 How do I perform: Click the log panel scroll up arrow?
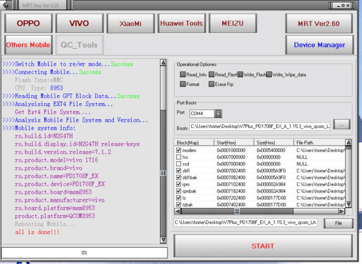pyautogui.click(x=163, y=63)
